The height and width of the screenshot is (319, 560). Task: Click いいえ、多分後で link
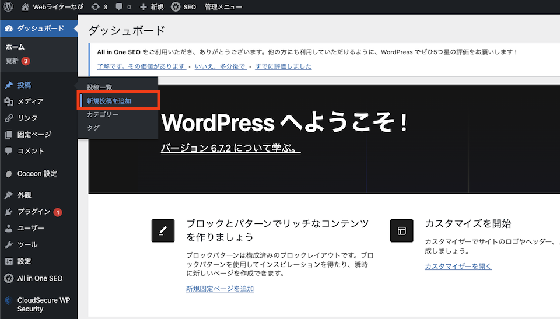click(220, 66)
